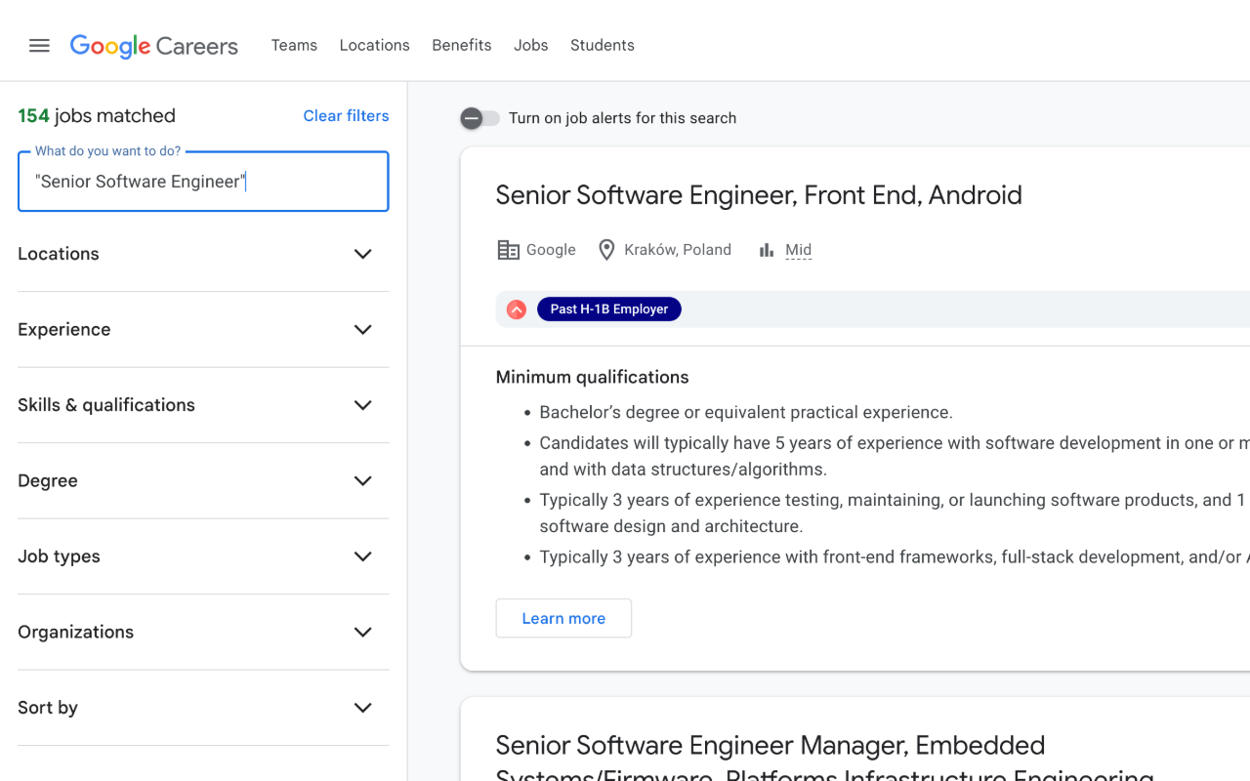
Task: Open the Benefits navigation item
Action: [x=462, y=46]
